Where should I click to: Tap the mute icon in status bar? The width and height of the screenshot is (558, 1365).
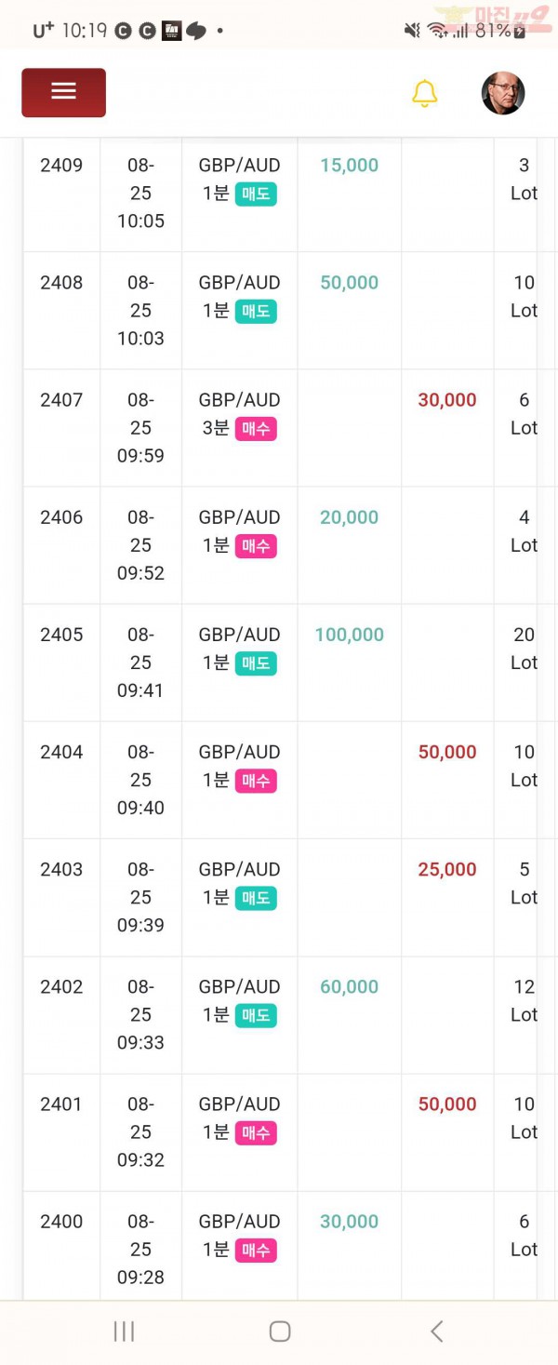click(x=412, y=31)
